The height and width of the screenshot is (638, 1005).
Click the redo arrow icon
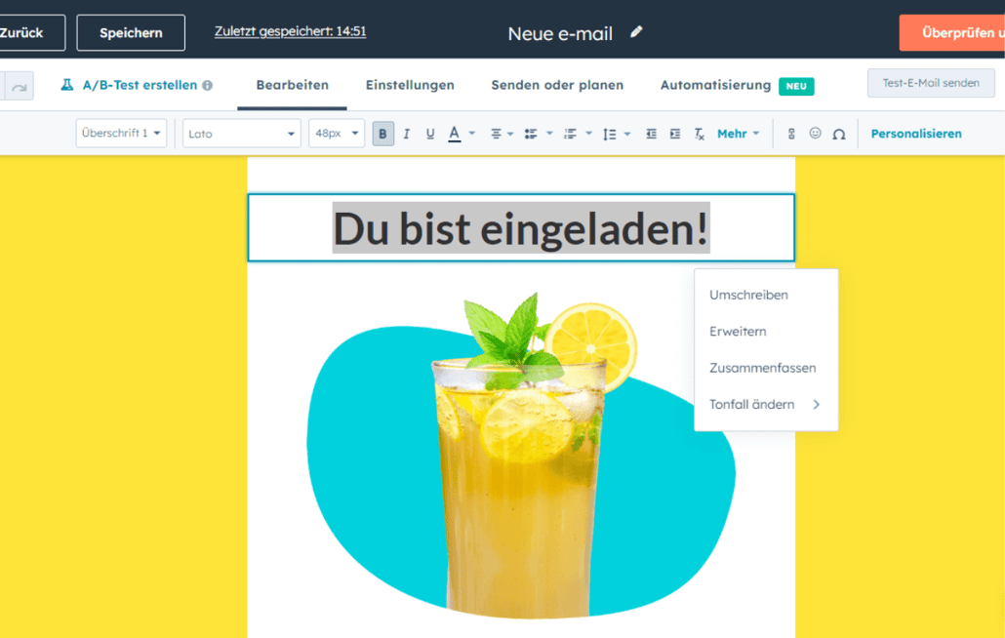pos(18,86)
